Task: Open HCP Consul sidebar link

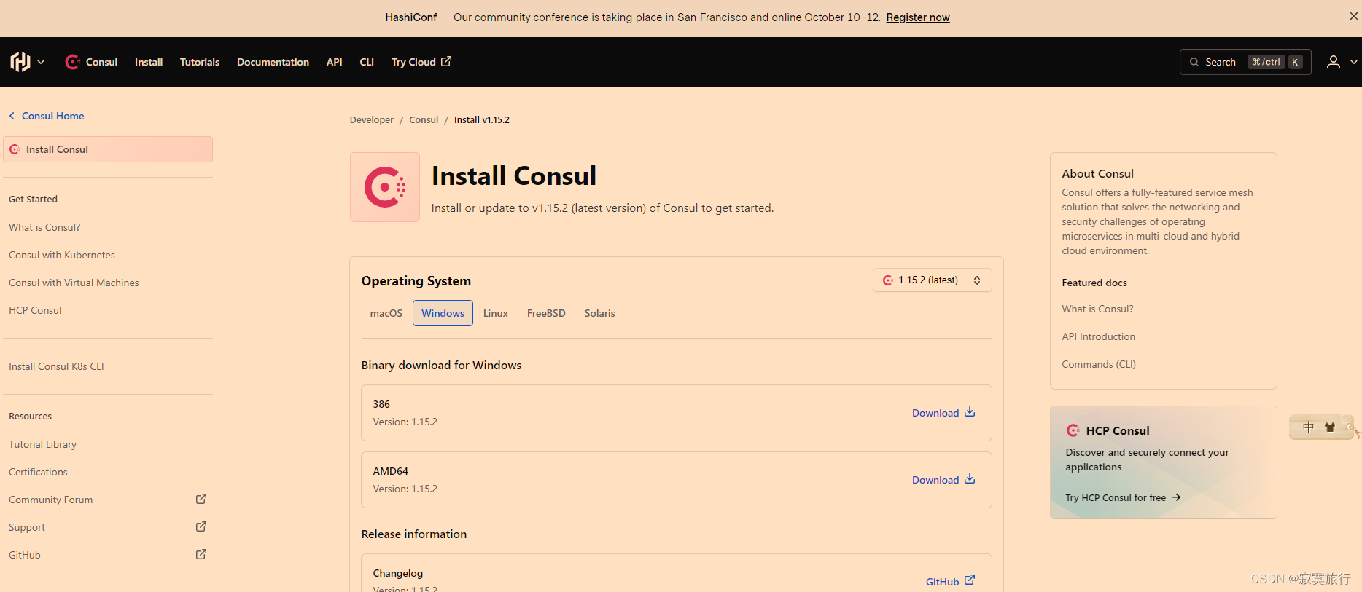Action: [x=35, y=310]
